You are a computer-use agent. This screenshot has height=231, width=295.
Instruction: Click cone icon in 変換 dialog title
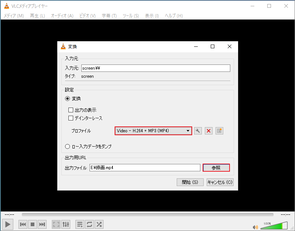(63, 46)
